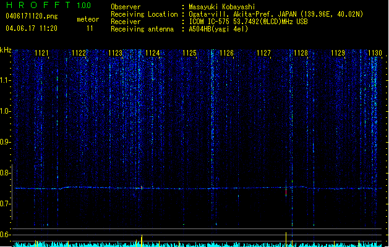Click the meteor count label
The height and width of the screenshot is (247, 389).
tap(88, 19)
